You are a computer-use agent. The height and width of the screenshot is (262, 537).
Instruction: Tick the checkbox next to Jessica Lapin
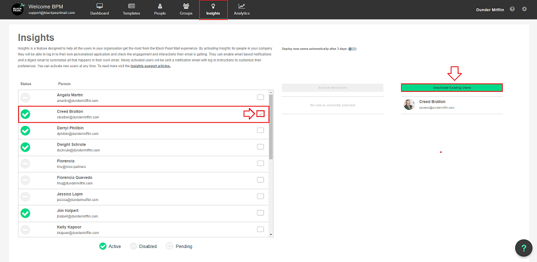pyautogui.click(x=260, y=196)
